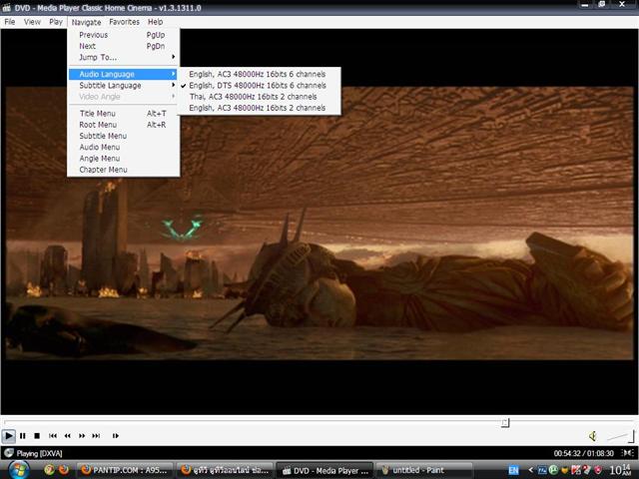Select English AC3 2 channels audio

[x=259, y=108]
